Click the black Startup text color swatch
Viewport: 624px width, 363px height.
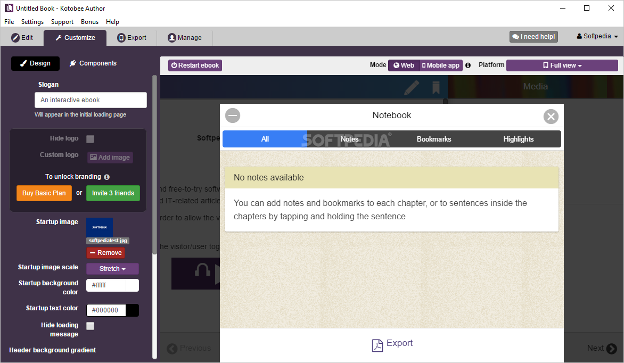pyautogui.click(x=132, y=310)
